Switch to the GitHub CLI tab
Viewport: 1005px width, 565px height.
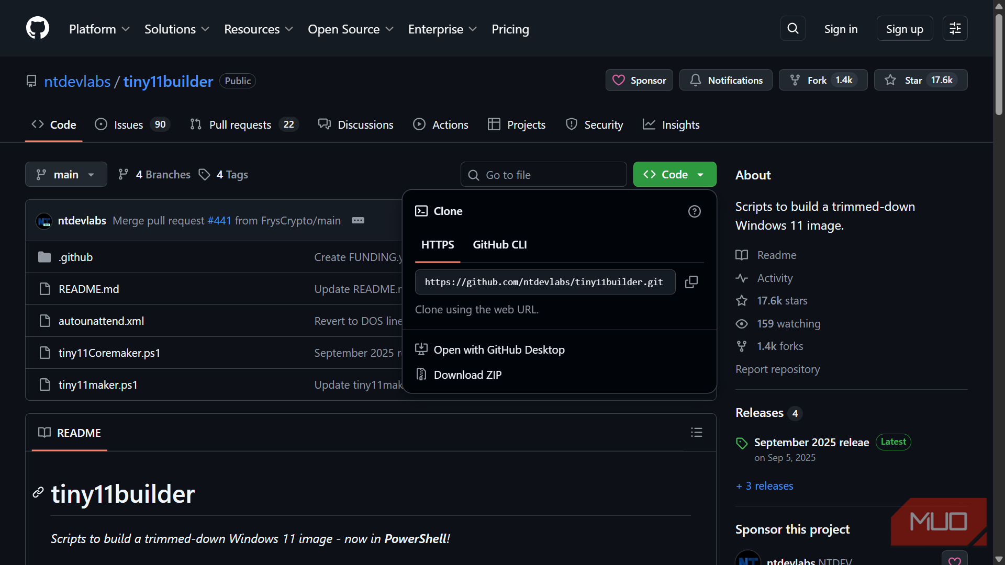499,245
